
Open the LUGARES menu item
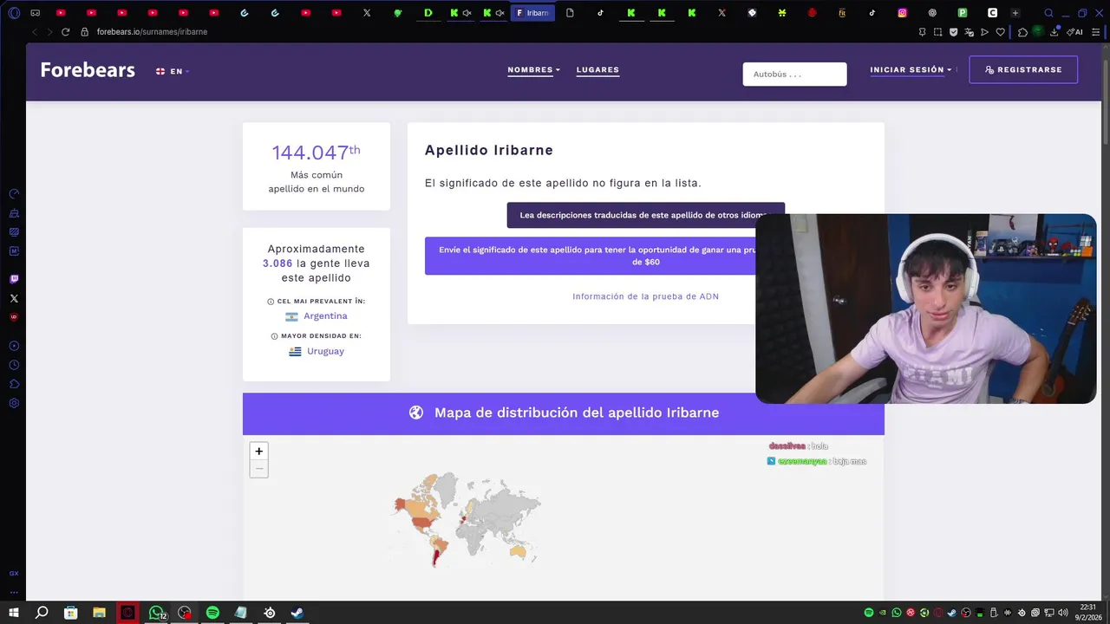[x=597, y=70]
